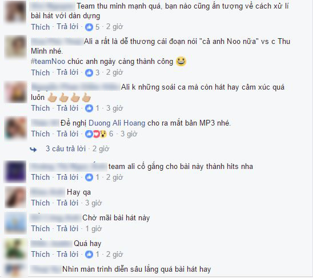The image size is (313, 278).
Task: Click Thích under 'team ali cố gắng' comment
Action: pos(41,177)
